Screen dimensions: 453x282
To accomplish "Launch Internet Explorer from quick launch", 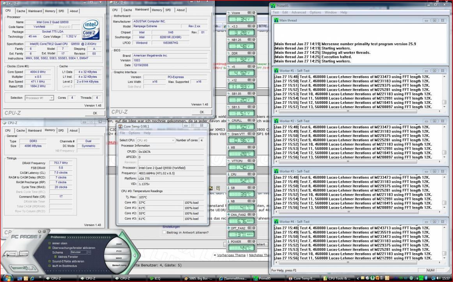I will coord(32,278).
